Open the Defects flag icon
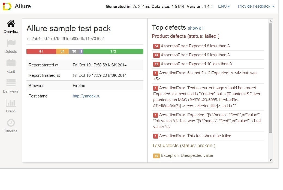 11,44
